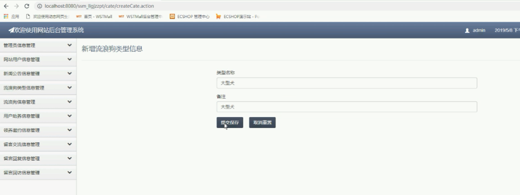
Task: Click chevron beside 留言交流信息管理
Action: (69, 144)
